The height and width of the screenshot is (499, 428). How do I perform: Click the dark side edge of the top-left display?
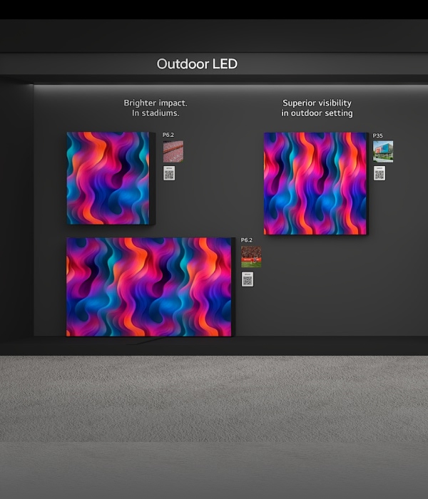152,178
